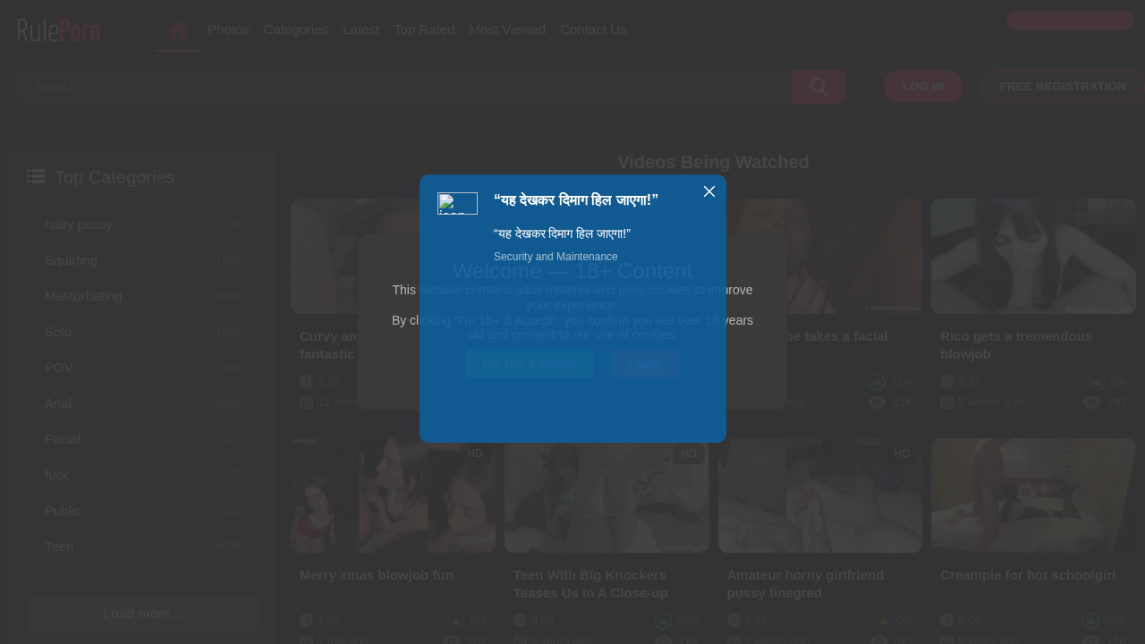
Task: Click the blank pink button at top right
Action: (1070, 21)
